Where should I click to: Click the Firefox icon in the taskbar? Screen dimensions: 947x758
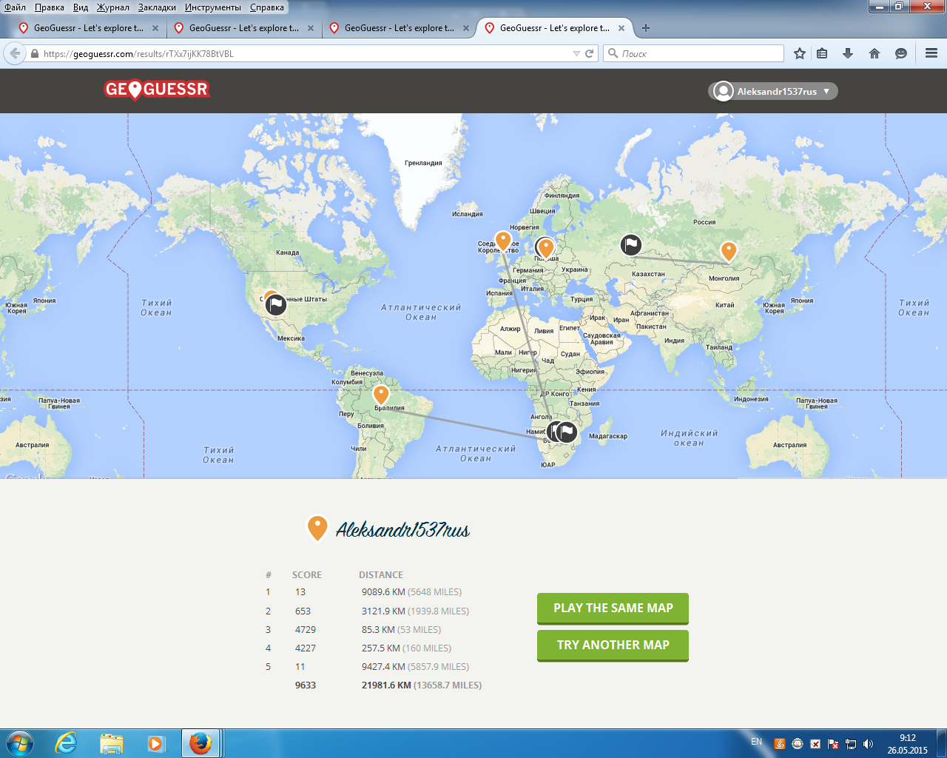click(198, 742)
